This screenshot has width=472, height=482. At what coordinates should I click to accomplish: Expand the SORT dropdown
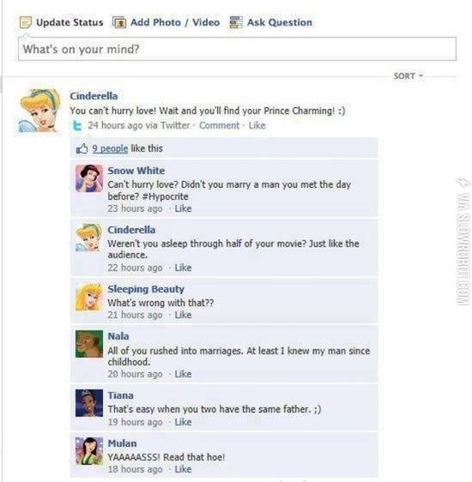pos(408,76)
